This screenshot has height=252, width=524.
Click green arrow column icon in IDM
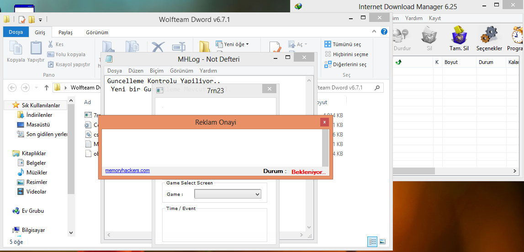point(398,62)
